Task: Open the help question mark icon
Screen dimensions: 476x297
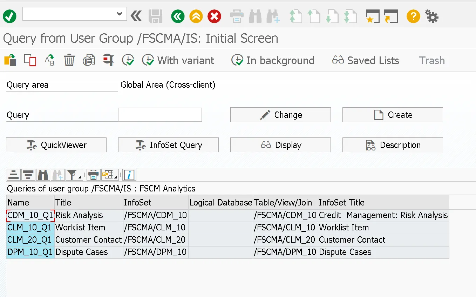Action: 413,16
